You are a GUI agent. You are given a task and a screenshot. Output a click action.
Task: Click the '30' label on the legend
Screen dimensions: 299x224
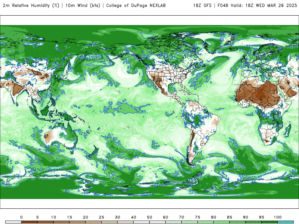coord(117,217)
